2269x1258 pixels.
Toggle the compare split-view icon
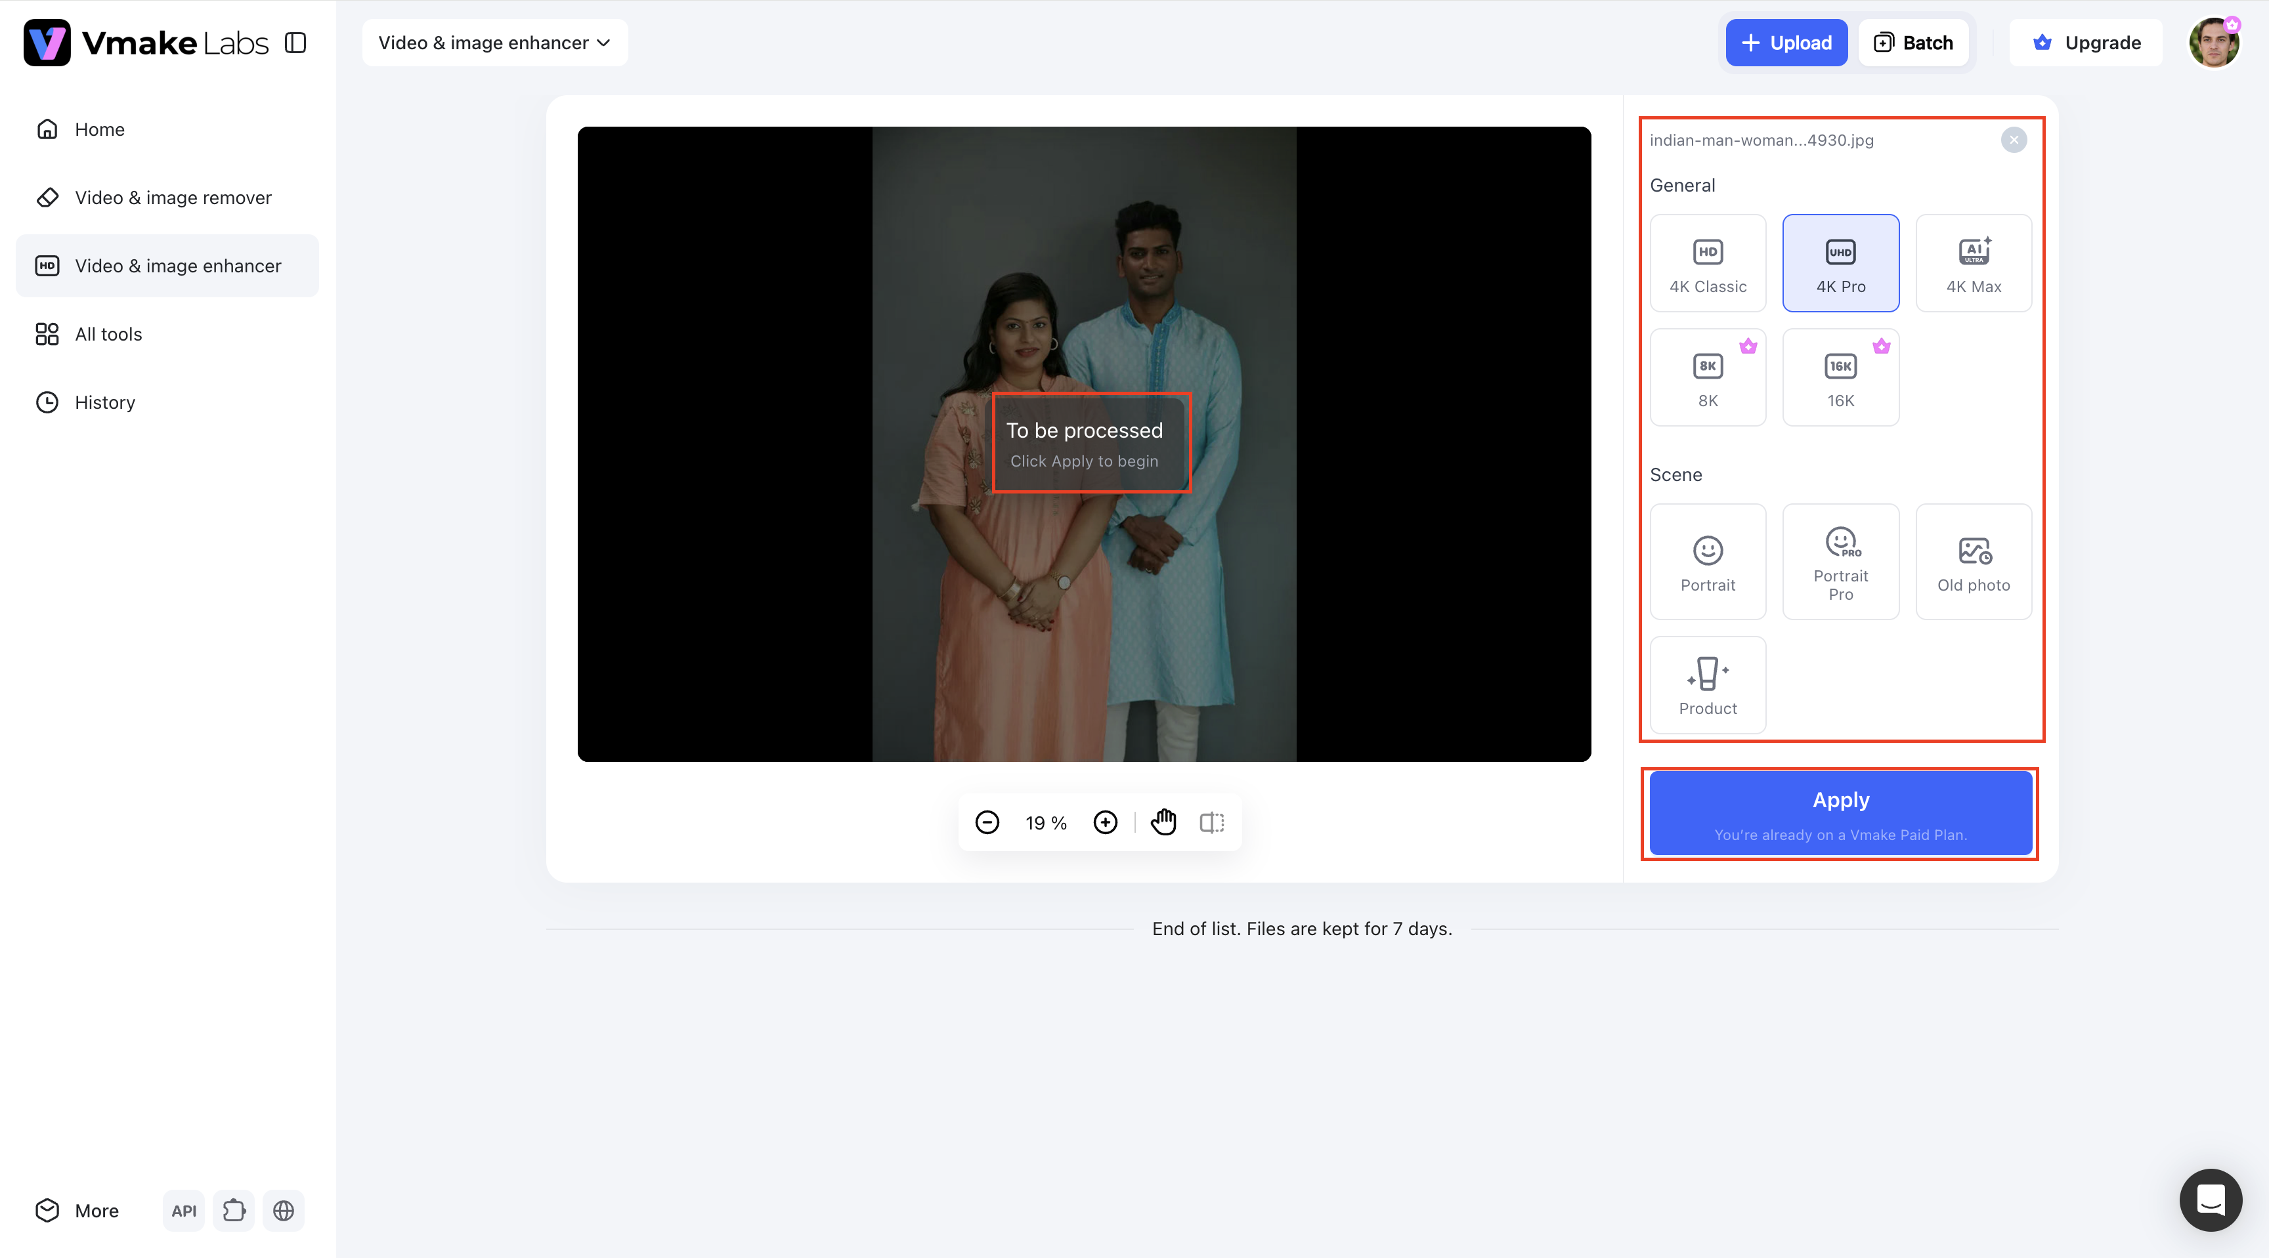[1212, 822]
